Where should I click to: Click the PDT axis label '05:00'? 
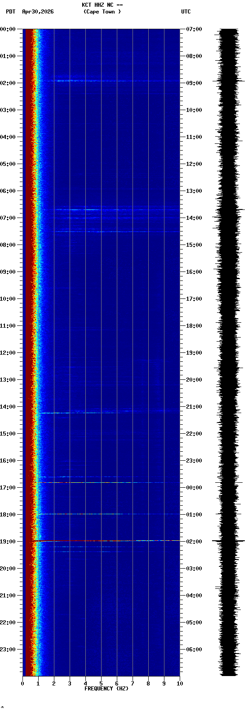(8, 164)
